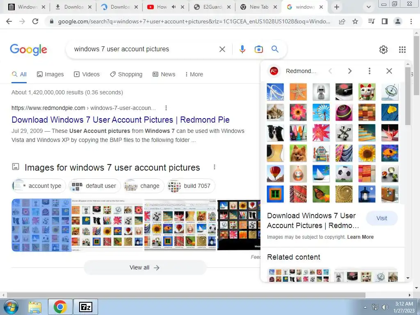Go back to the previous page

pos(9,21)
